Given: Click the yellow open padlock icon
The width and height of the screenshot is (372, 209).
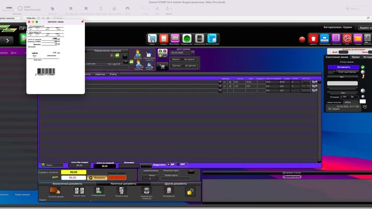Looking at the screenshot, I should click(190, 192).
